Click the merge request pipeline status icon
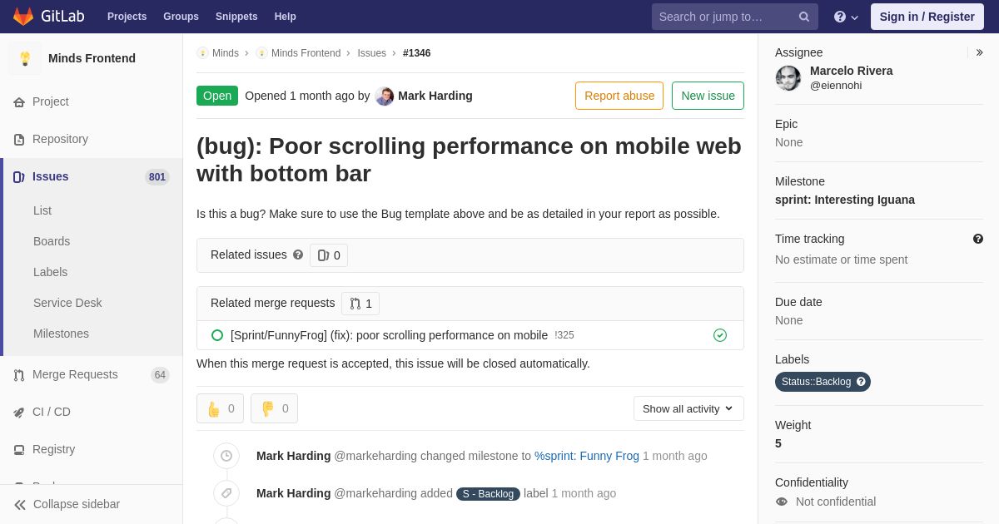 720,335
